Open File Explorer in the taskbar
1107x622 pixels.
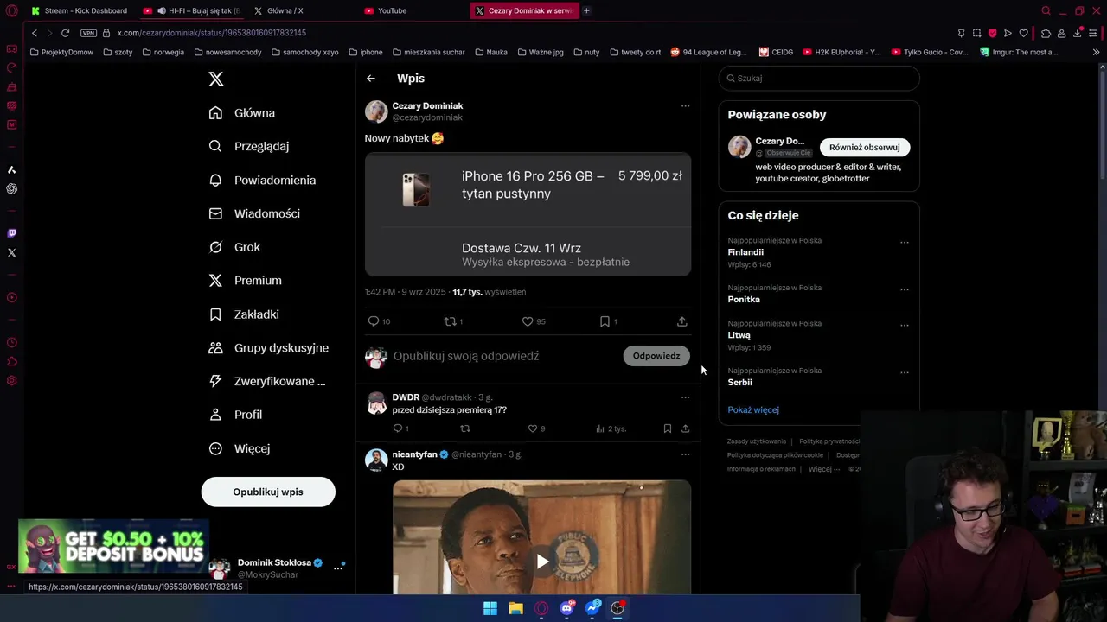pos(515,608)
